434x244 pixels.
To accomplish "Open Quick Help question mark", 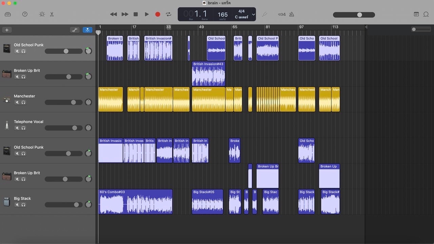I will pos(24,14).
